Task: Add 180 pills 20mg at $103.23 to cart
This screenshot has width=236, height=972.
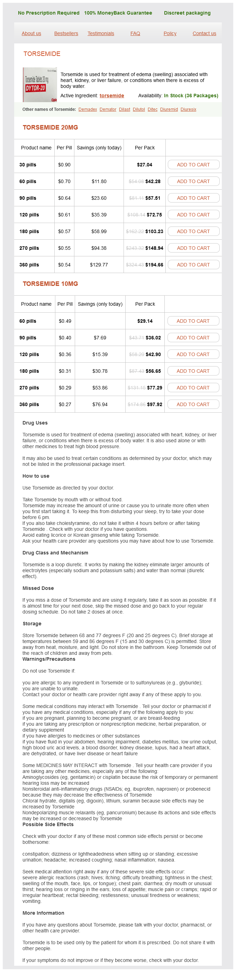Action: click(x=193, y=231)
